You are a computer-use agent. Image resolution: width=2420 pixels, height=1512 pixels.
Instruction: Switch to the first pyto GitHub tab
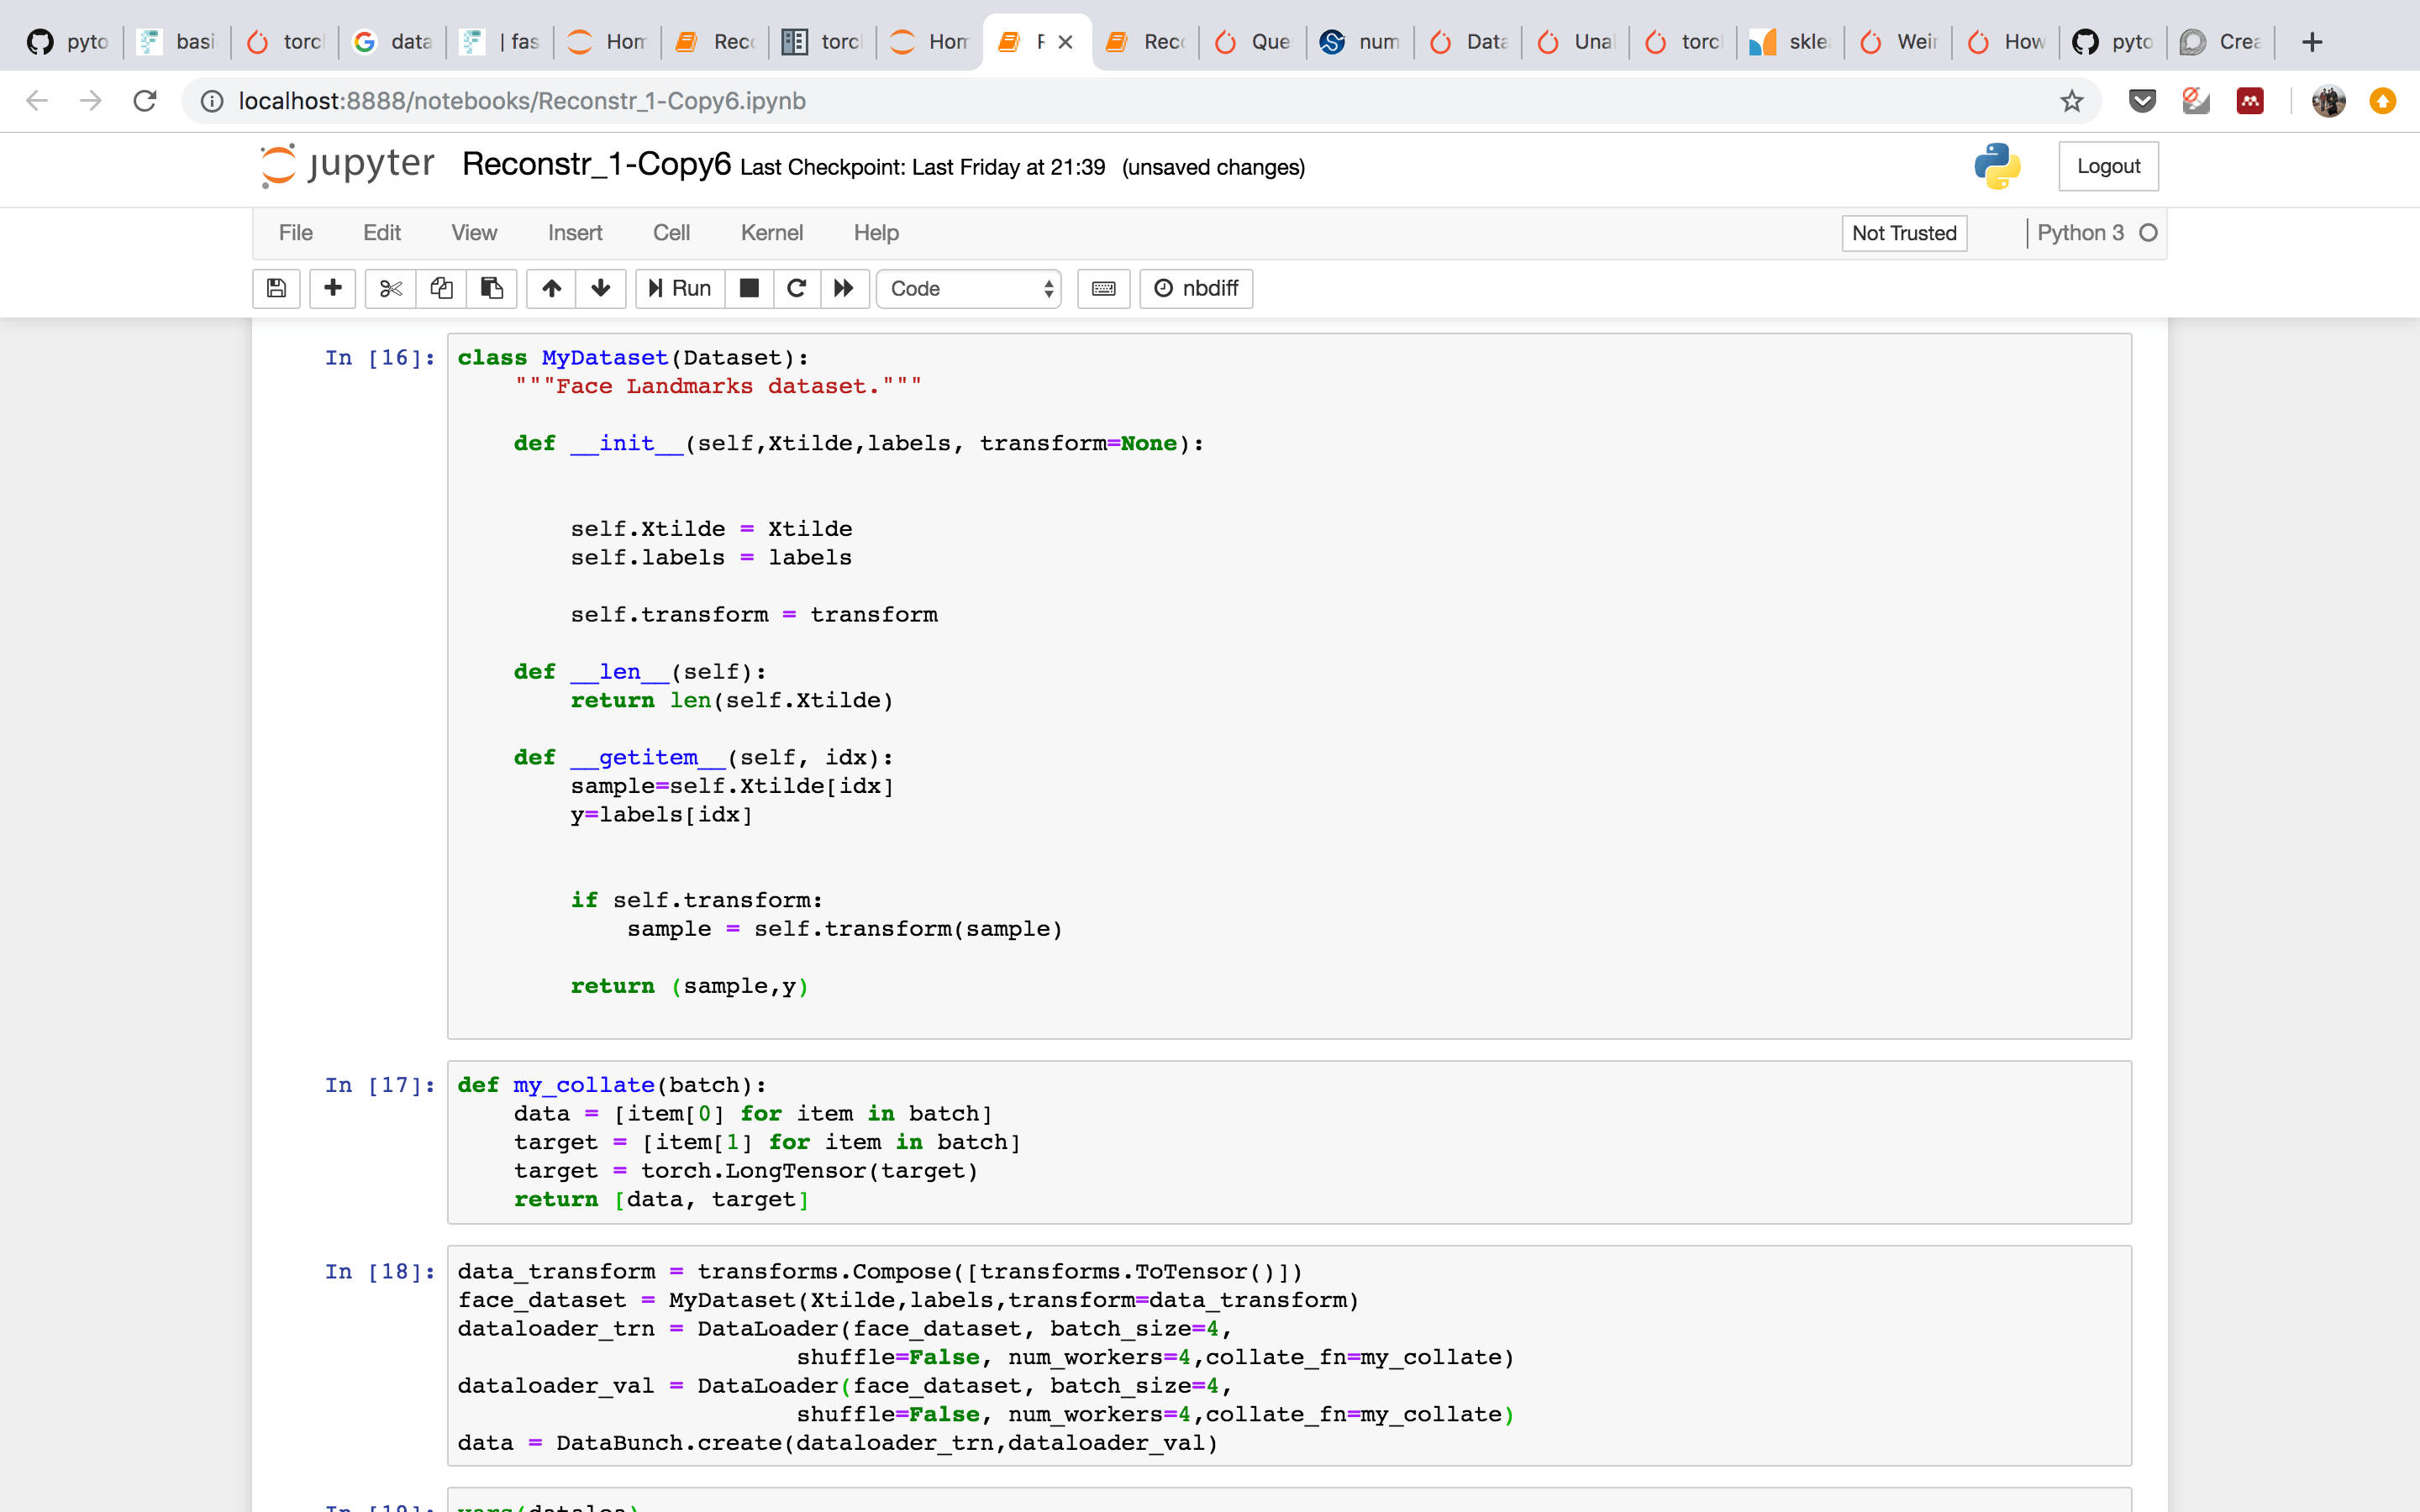[68, 42]
